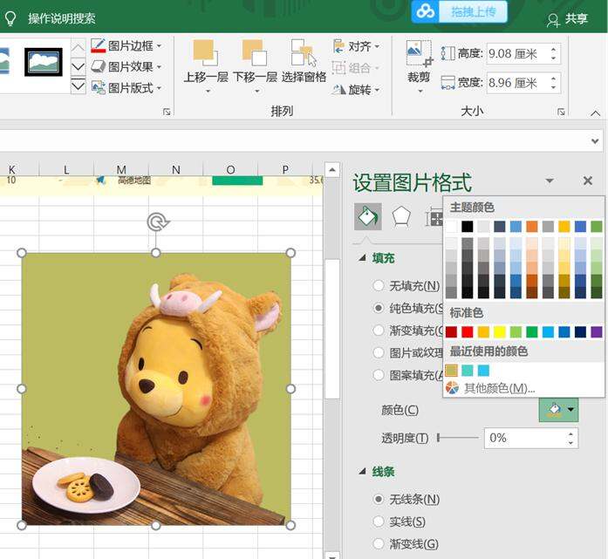Pick the recent teal color swatch
The width and height of the screenshot is (608, 559).
(468, 371)
